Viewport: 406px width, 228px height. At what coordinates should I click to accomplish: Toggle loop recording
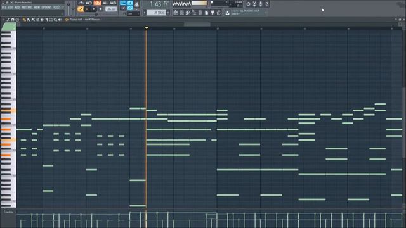pyautogui.click(x=113, y=3)
